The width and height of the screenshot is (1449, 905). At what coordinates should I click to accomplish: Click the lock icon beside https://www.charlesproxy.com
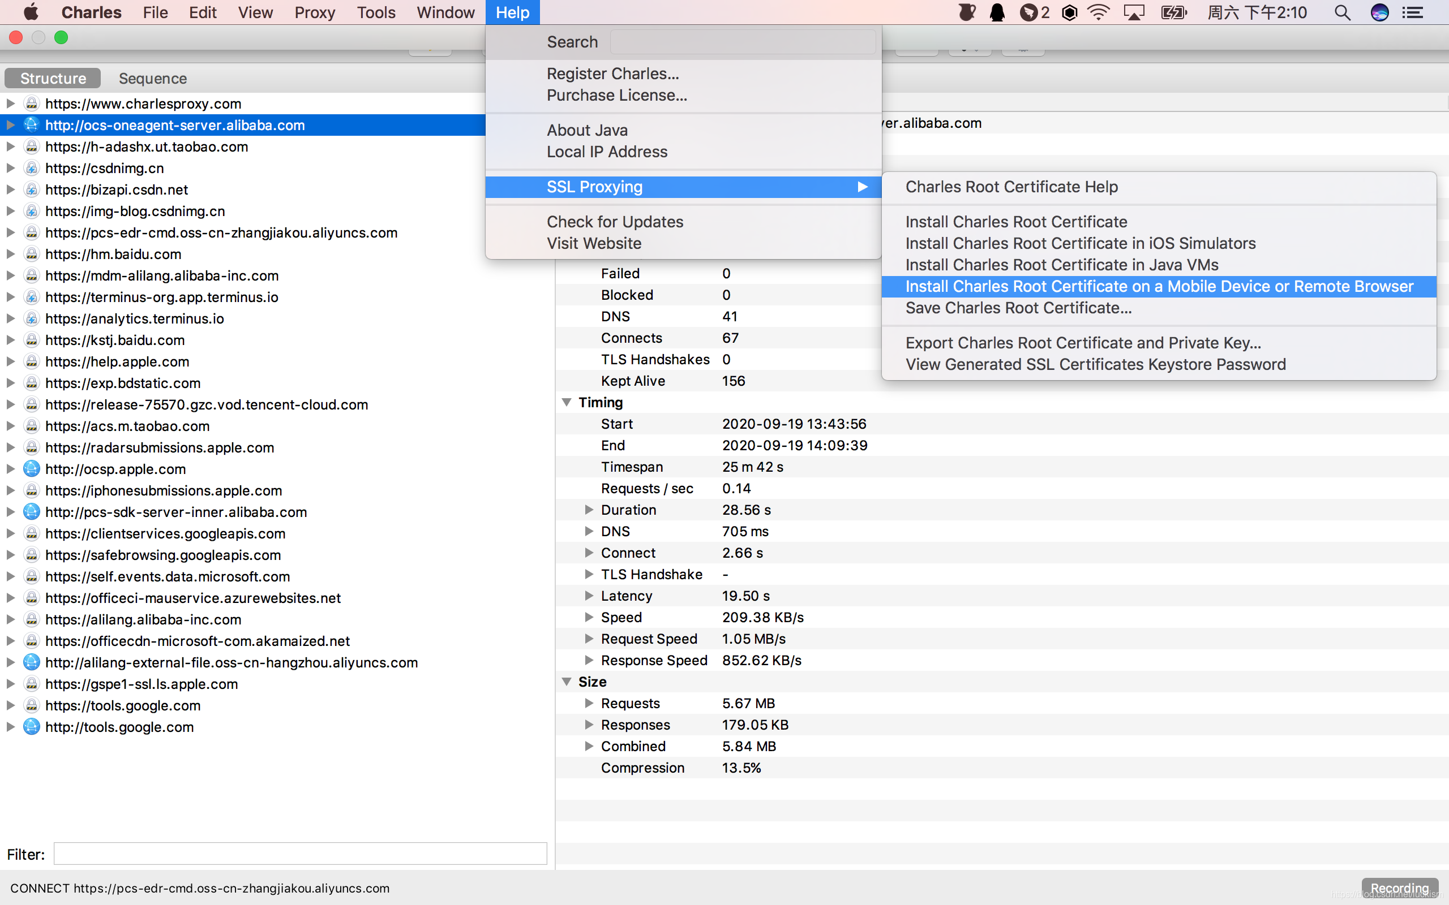[32, 104]
